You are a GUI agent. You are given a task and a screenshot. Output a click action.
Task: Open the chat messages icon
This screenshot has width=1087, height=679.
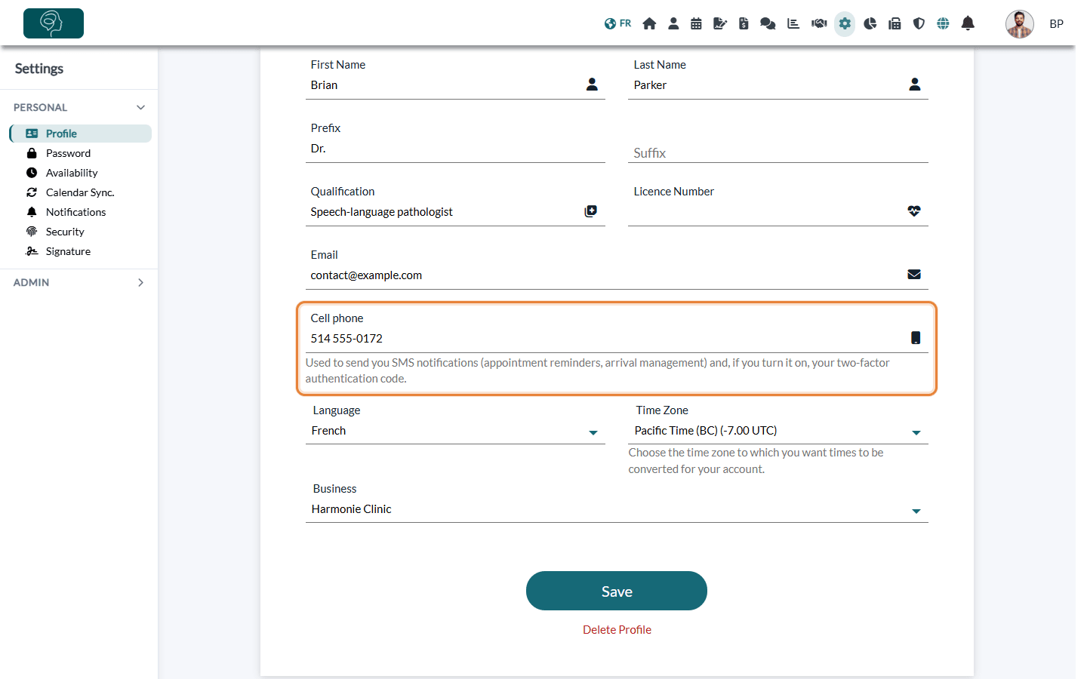[x=768, y=23]
